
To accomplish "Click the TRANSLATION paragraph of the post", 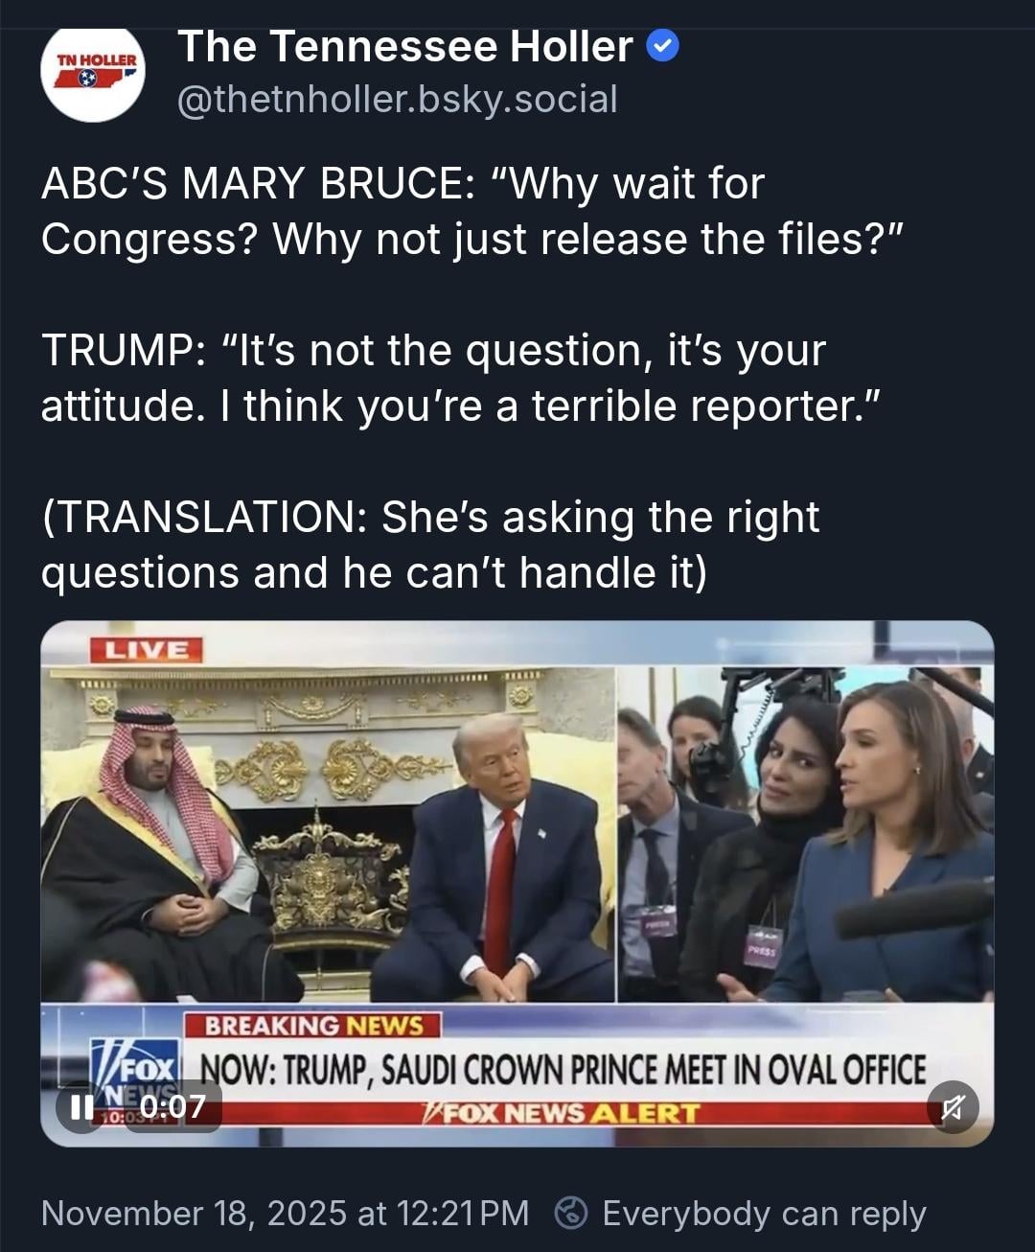I will point(430,545).
